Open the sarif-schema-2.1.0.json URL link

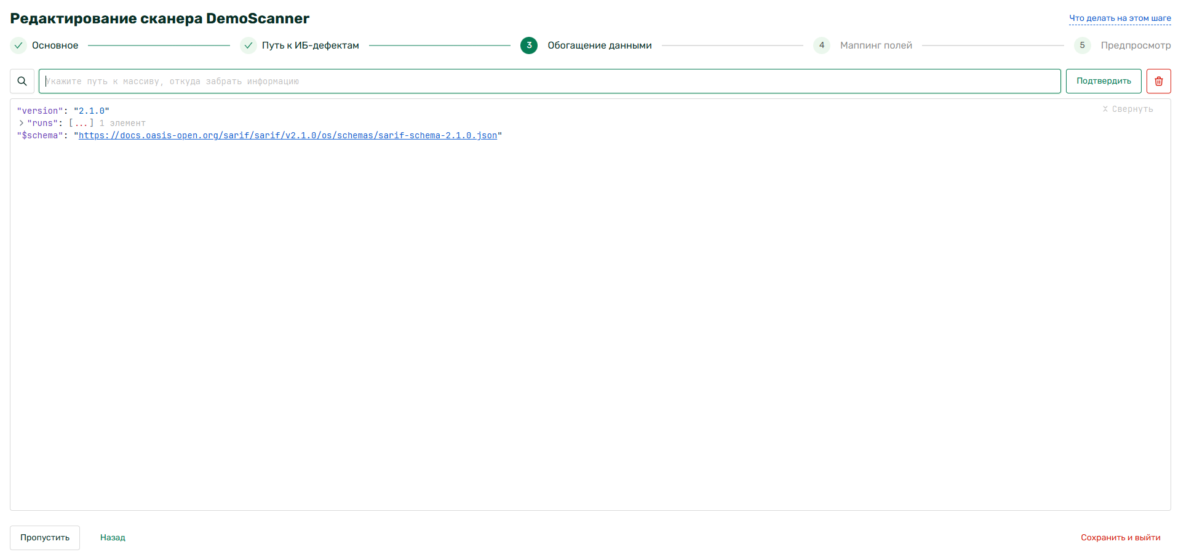[x=288, y=136]
